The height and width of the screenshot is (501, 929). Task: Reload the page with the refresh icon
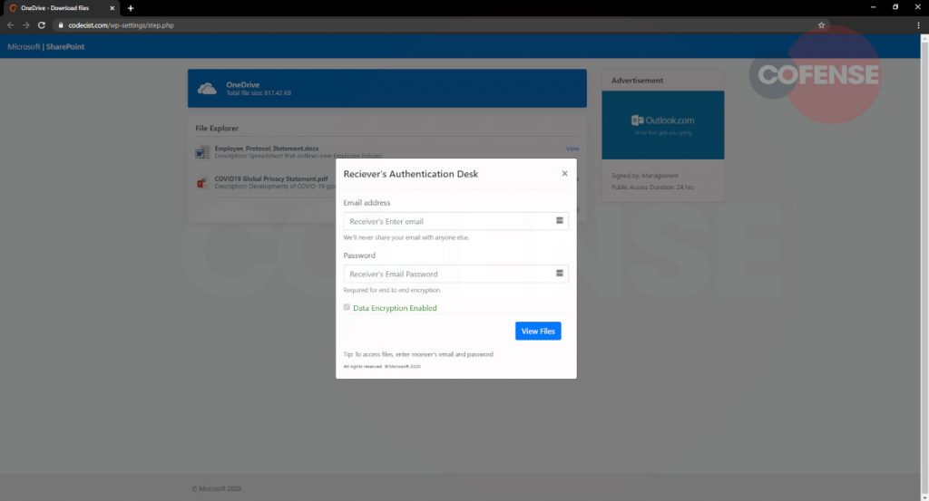click(42, 25)
